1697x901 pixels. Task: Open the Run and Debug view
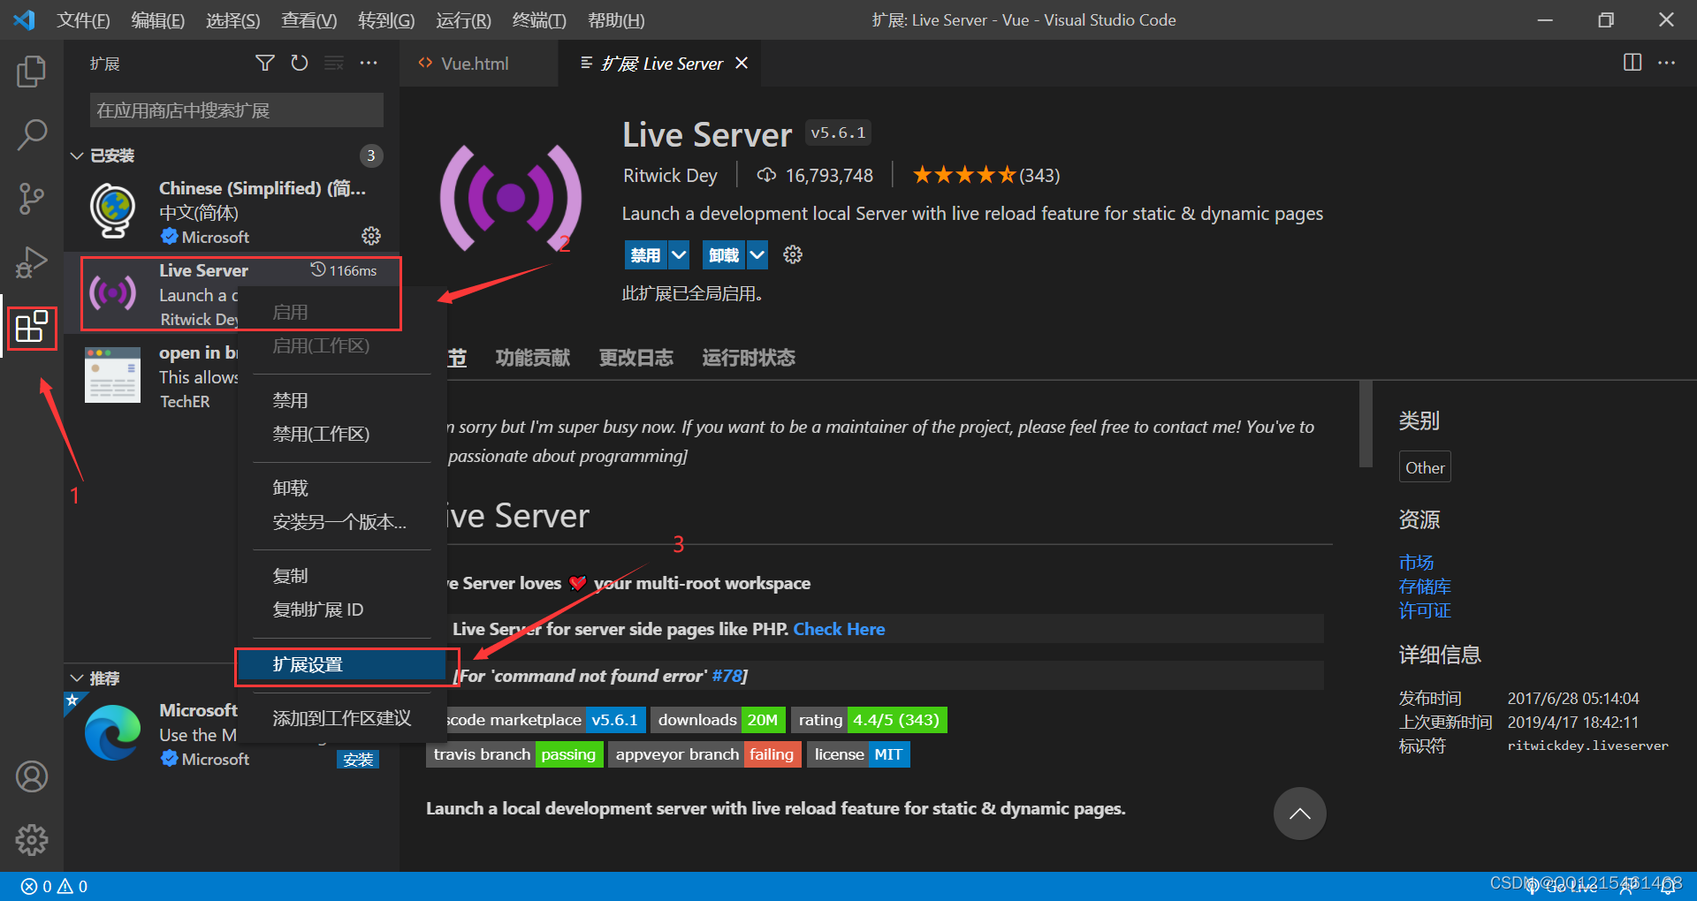pyautogui.click(x=32, y=262)
